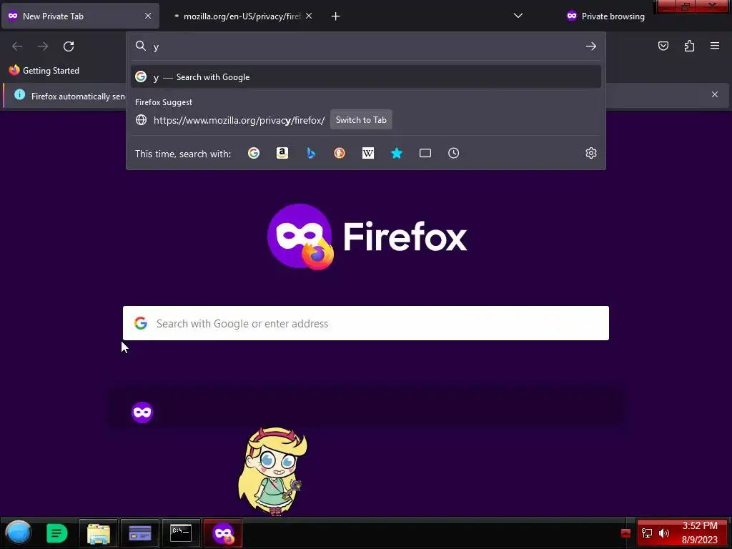
Task: Open File Explorer from taskbar
Action: 99,533
